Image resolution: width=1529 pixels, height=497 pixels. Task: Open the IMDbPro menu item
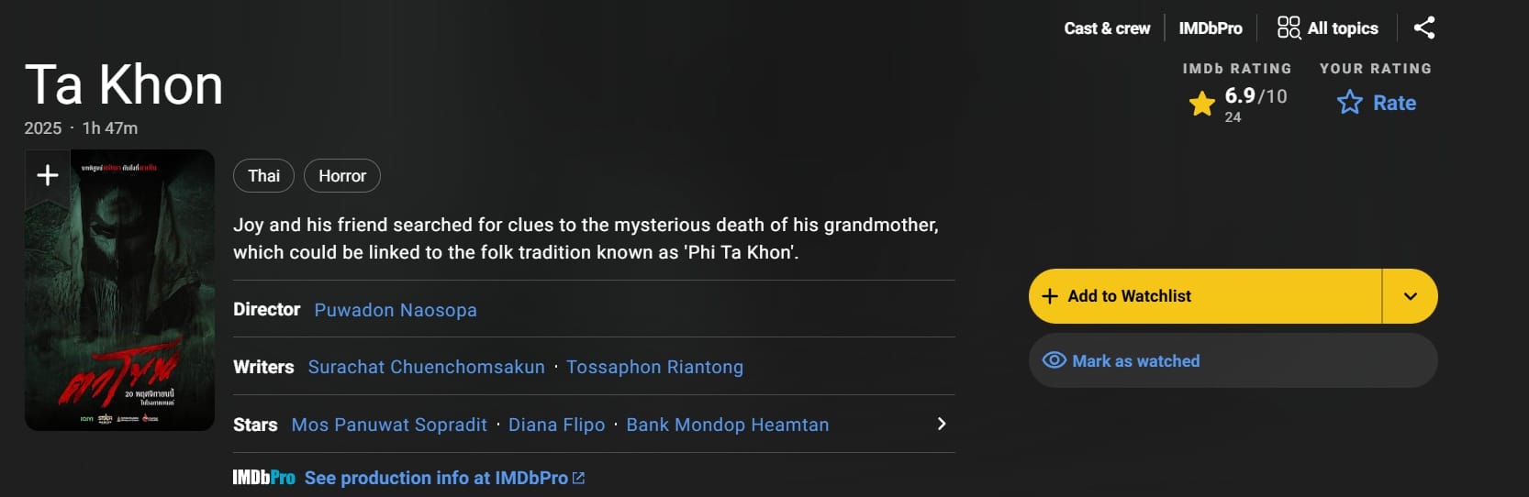[1211, 28]
